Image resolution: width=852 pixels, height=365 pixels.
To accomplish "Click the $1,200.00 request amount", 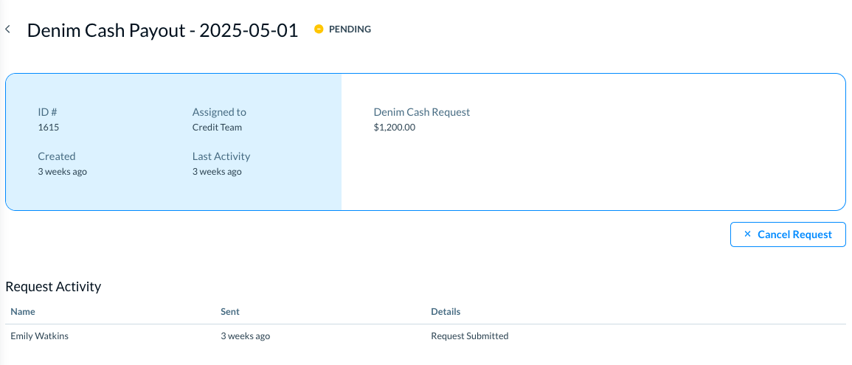I will 395,128.
